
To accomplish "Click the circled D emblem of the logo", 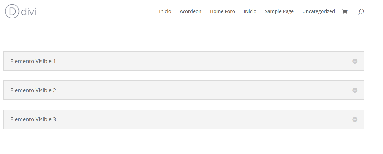I will pyautogui.click(x=12, y=11).
